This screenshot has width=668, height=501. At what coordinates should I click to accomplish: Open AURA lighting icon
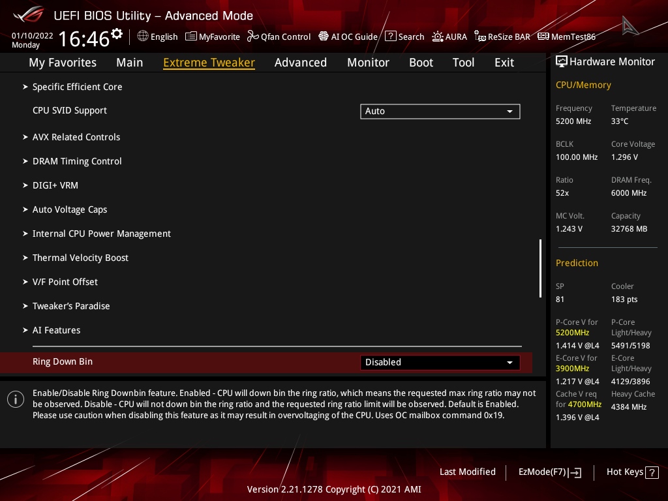[438, 37]
